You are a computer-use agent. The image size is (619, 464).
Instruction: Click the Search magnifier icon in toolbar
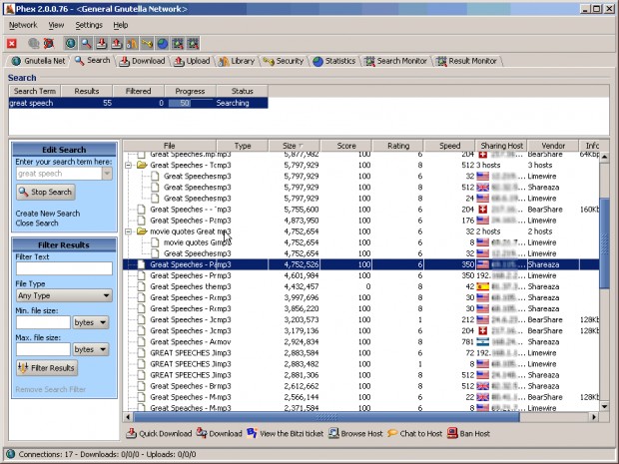(86, 44)
